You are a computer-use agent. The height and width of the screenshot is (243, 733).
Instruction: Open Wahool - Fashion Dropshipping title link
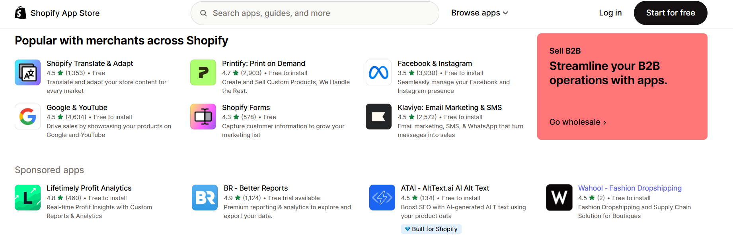pyautogui.click(x=630, y=188)
